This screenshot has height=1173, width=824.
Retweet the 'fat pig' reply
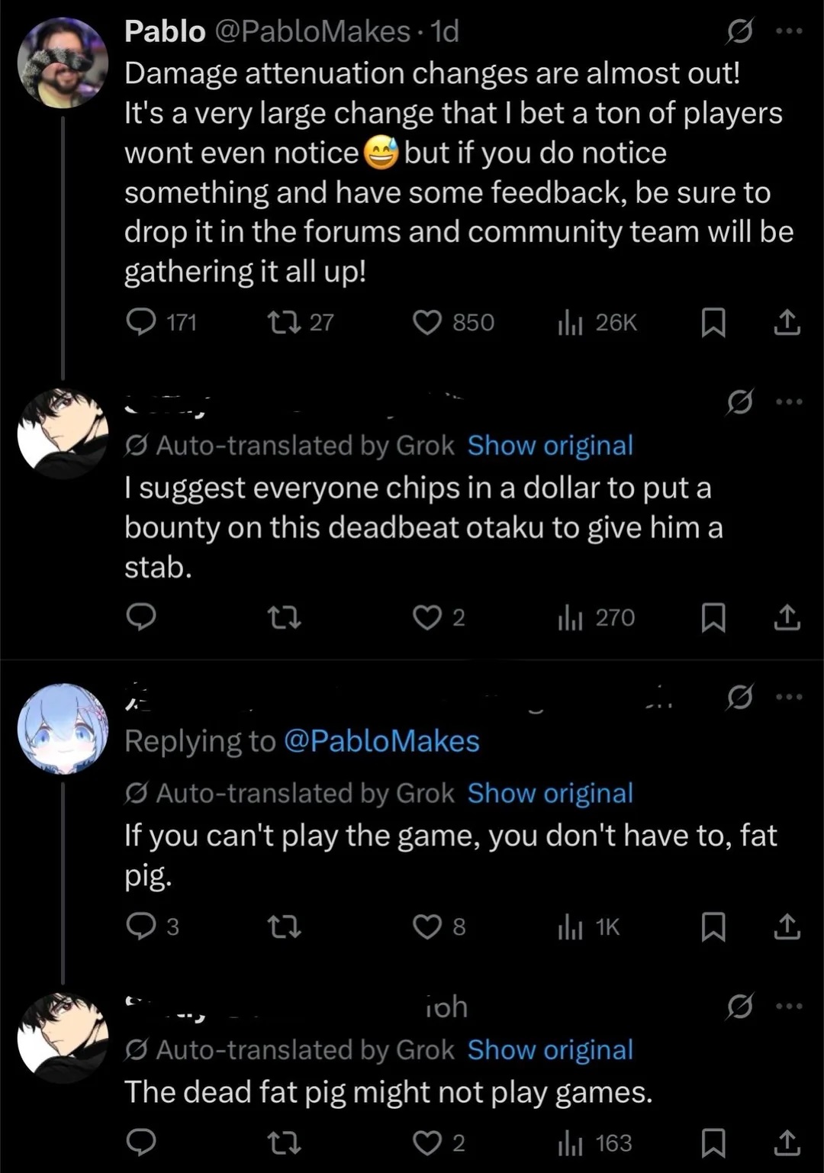point(285,926)
